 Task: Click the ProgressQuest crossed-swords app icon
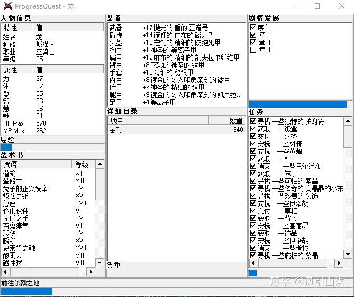[x=8, y=6]
